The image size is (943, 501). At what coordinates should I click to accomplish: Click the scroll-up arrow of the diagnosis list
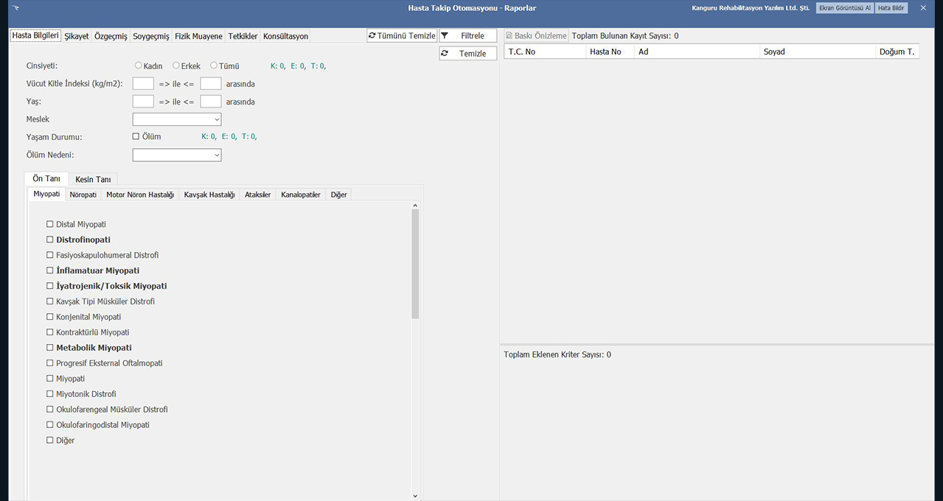tap(415, 206)
